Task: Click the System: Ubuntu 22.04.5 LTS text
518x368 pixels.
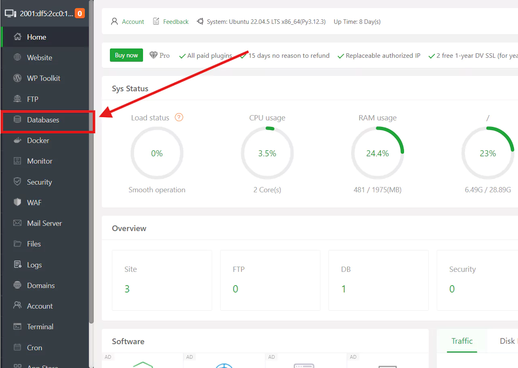Action: (266, 22)
